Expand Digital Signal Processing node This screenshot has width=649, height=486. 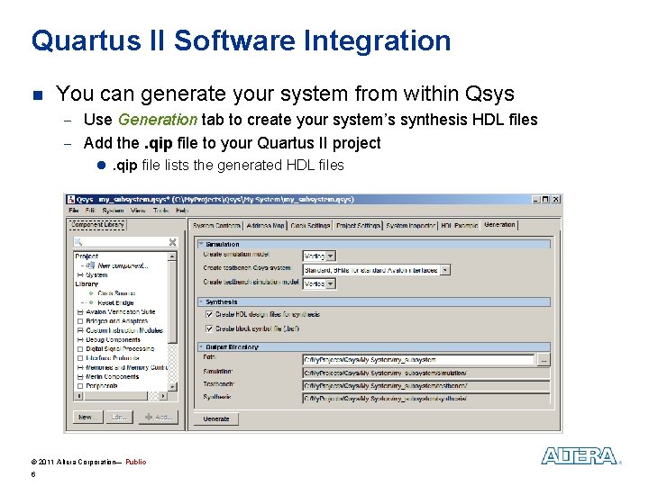[80, 349]
